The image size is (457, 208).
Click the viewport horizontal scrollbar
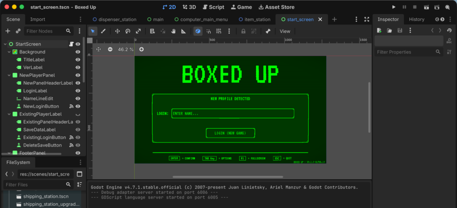[x=228, y=176]
